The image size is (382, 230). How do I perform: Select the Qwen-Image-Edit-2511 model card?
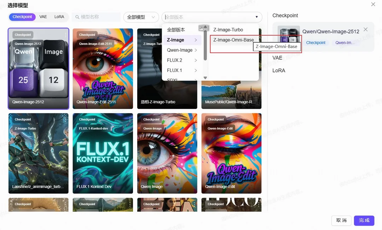coord(103,69)
